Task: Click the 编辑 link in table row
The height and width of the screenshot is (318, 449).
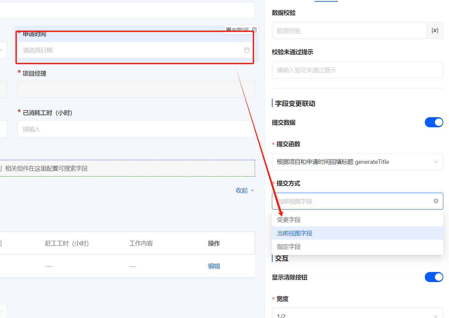Action: coord(214,266)
